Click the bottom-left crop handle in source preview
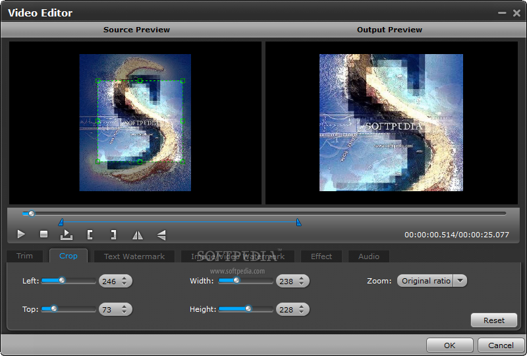527x356 pixels. pos(97,162)
